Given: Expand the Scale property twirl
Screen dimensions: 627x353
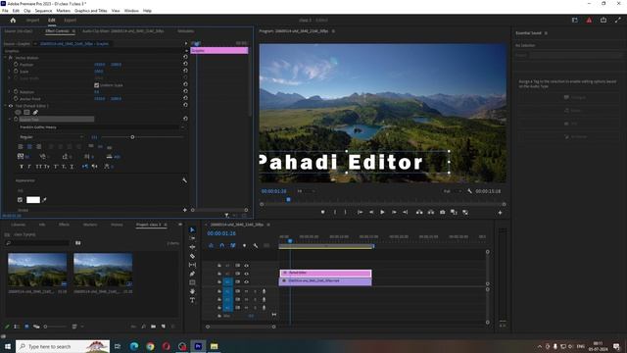Looking at the screenshot, I should (10, 72).
